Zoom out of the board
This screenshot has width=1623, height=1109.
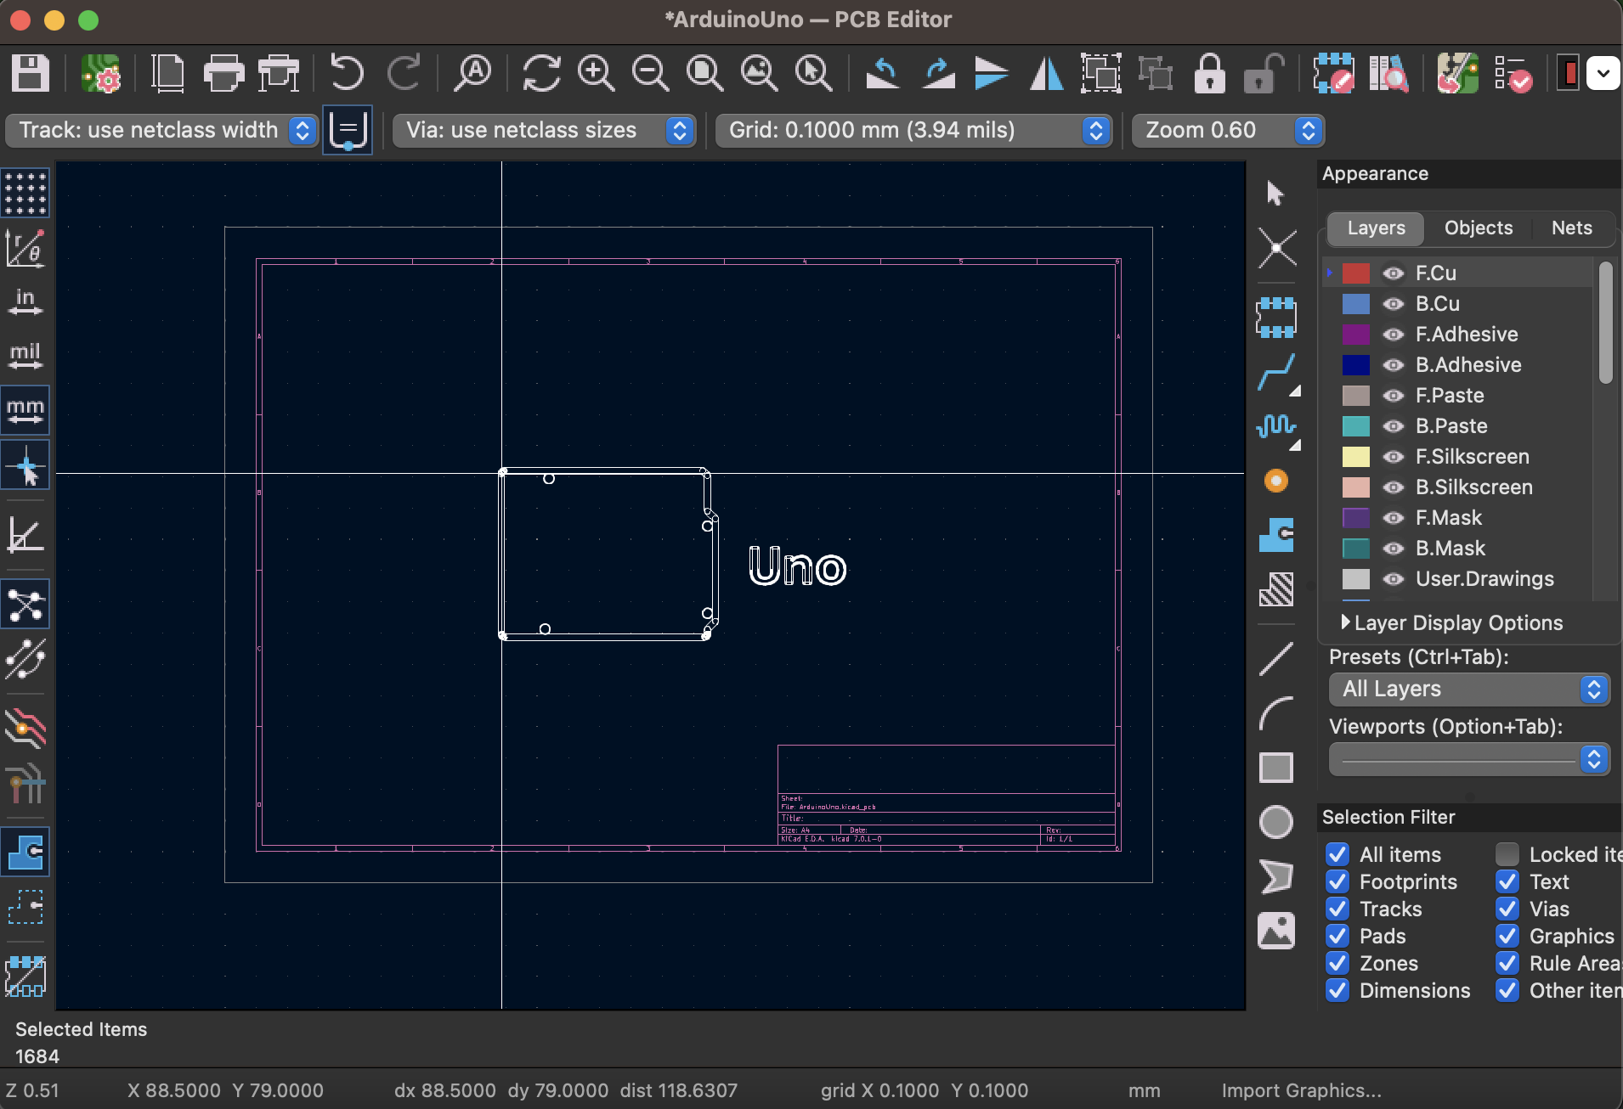[650, 73]
